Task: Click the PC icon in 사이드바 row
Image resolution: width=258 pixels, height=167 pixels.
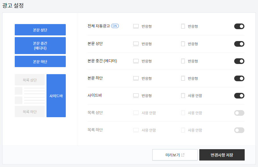Action: coord(136,96)
